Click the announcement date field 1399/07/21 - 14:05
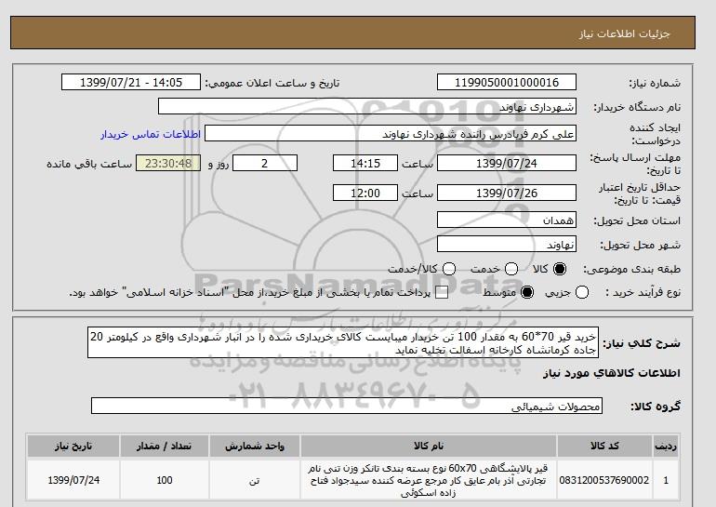This screenshot has width=716, height=507. click(131, 82)
